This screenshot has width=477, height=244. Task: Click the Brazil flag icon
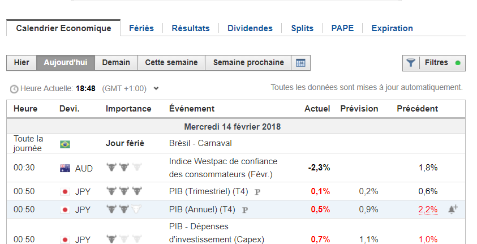65,144
